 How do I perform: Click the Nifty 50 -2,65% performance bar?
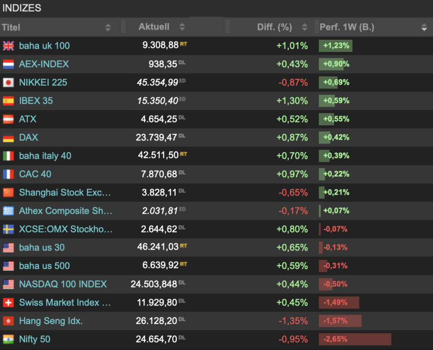tap(355, 339)
